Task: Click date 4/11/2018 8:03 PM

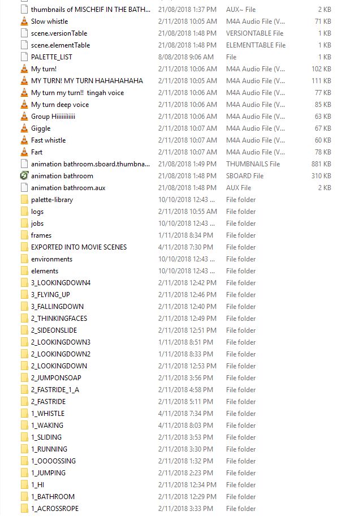Action: (185, 426)
